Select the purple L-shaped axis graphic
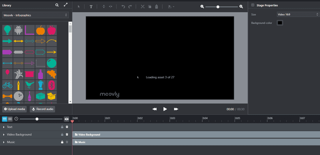 pyautogui.click(x=29, y=30)
